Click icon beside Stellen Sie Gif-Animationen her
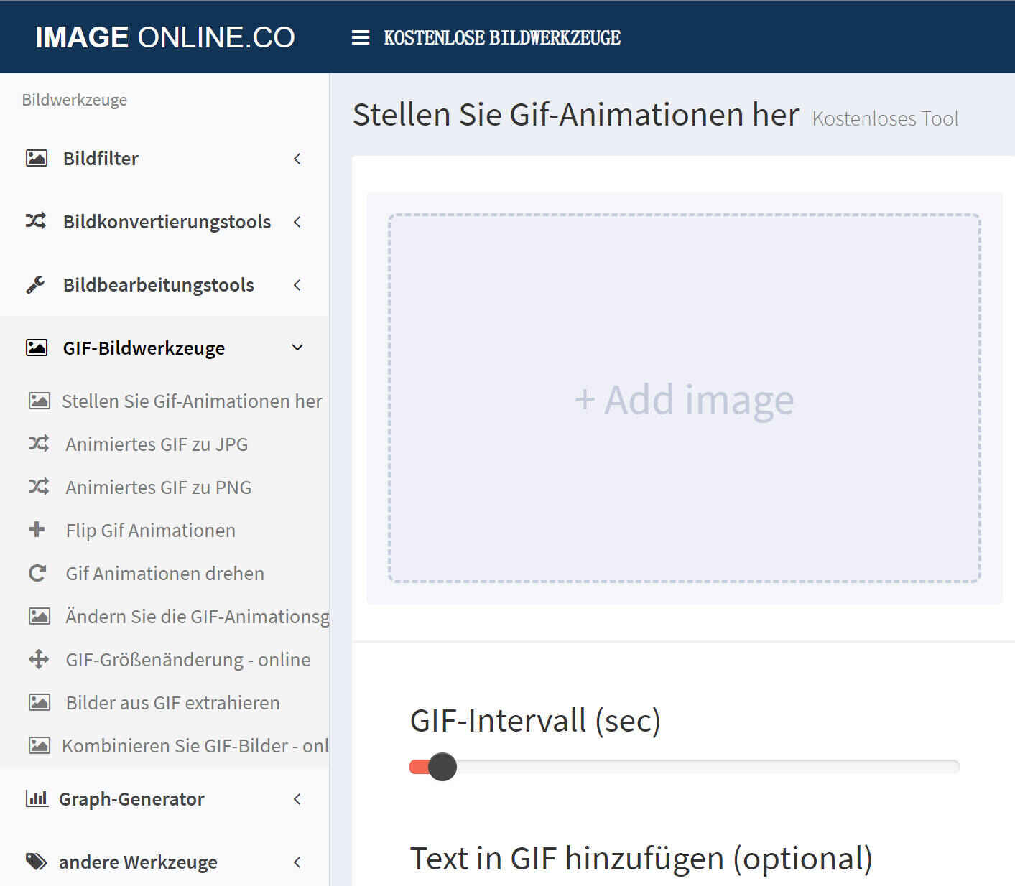 coord(40,401)
